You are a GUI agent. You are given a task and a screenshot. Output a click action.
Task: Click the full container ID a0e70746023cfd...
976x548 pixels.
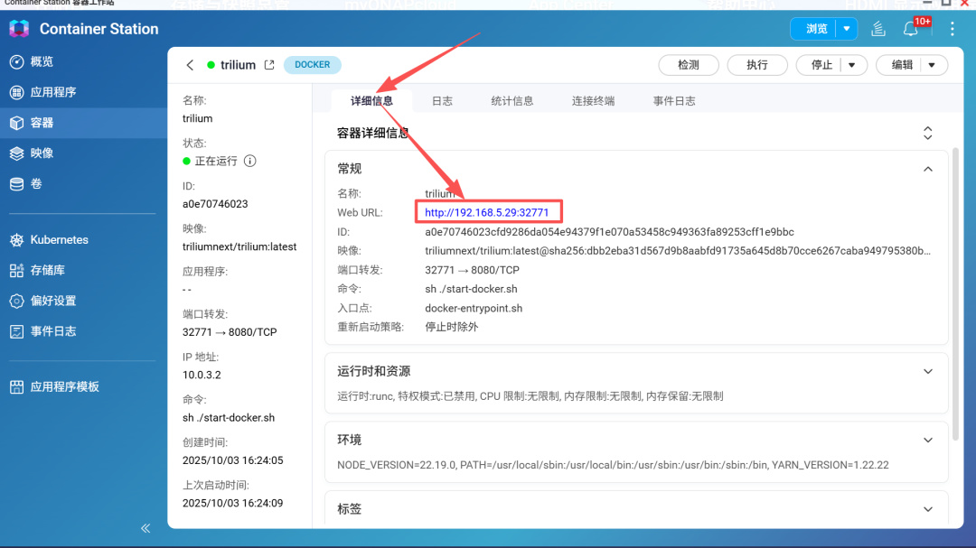coord(609,232)
